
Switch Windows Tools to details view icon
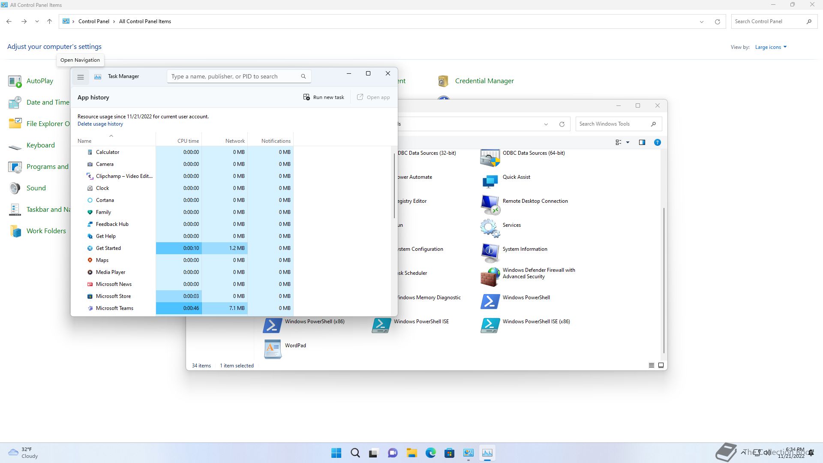pos(651,366)
